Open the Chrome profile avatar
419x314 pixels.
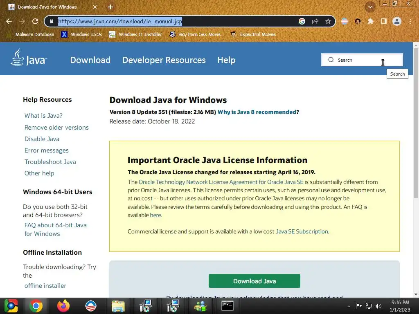tap(397, 21)
